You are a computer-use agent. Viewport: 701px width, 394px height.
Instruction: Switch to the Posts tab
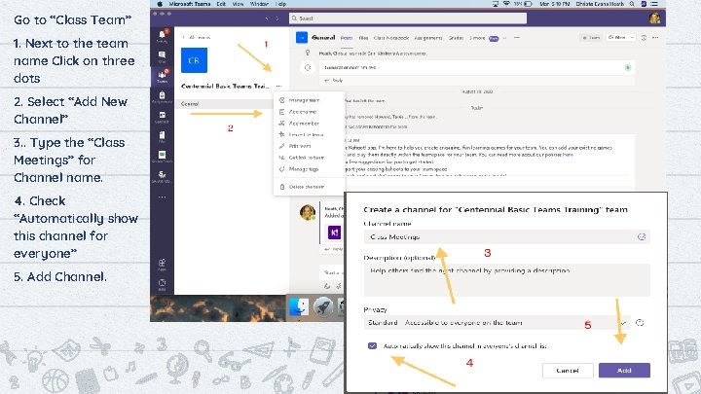click(x=347, y=38)
